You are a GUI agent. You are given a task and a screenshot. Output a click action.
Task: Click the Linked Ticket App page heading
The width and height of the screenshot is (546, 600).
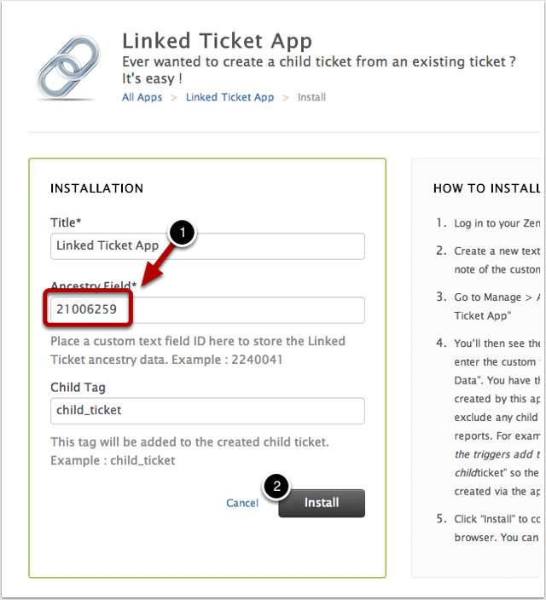(x=217, y=41)
